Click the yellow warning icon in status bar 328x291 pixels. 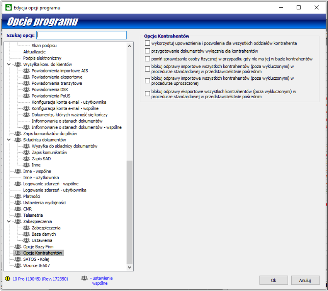[x=8, y=279]
